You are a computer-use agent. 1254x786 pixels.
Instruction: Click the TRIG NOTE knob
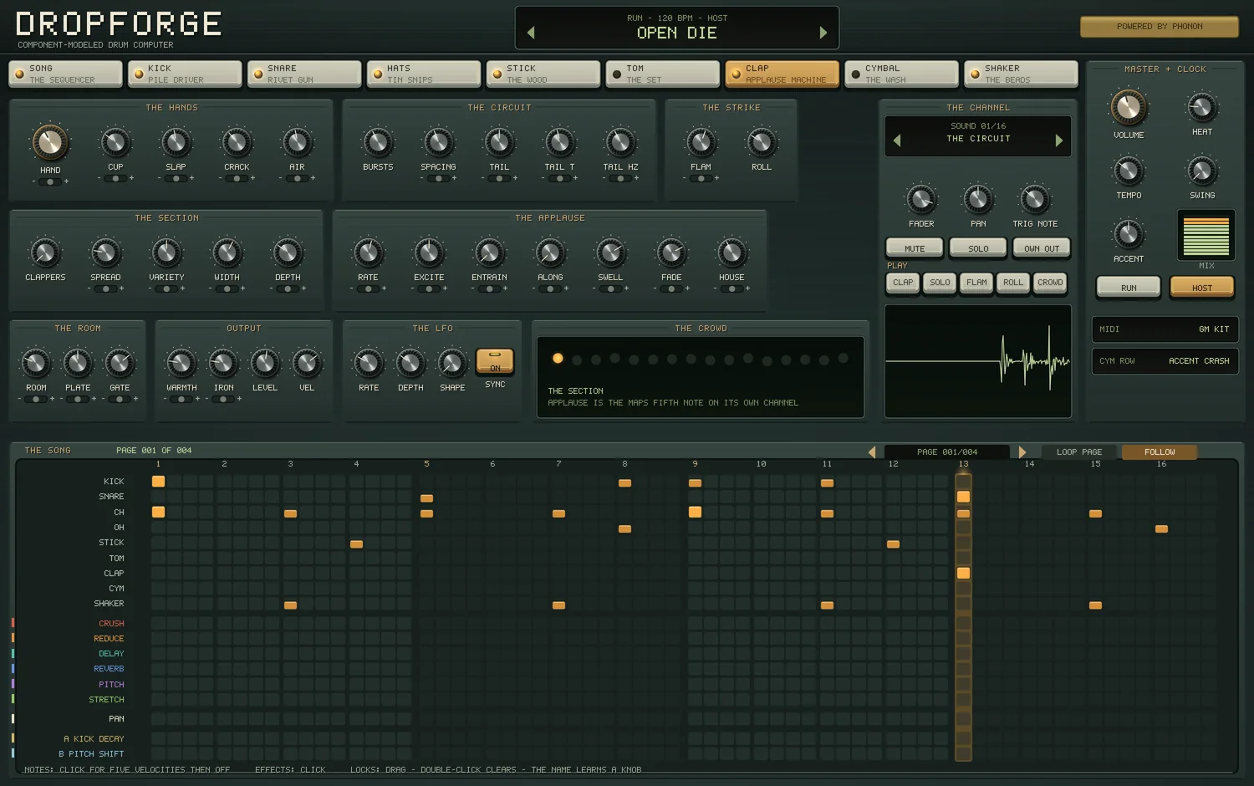(x=1035, y=199)
